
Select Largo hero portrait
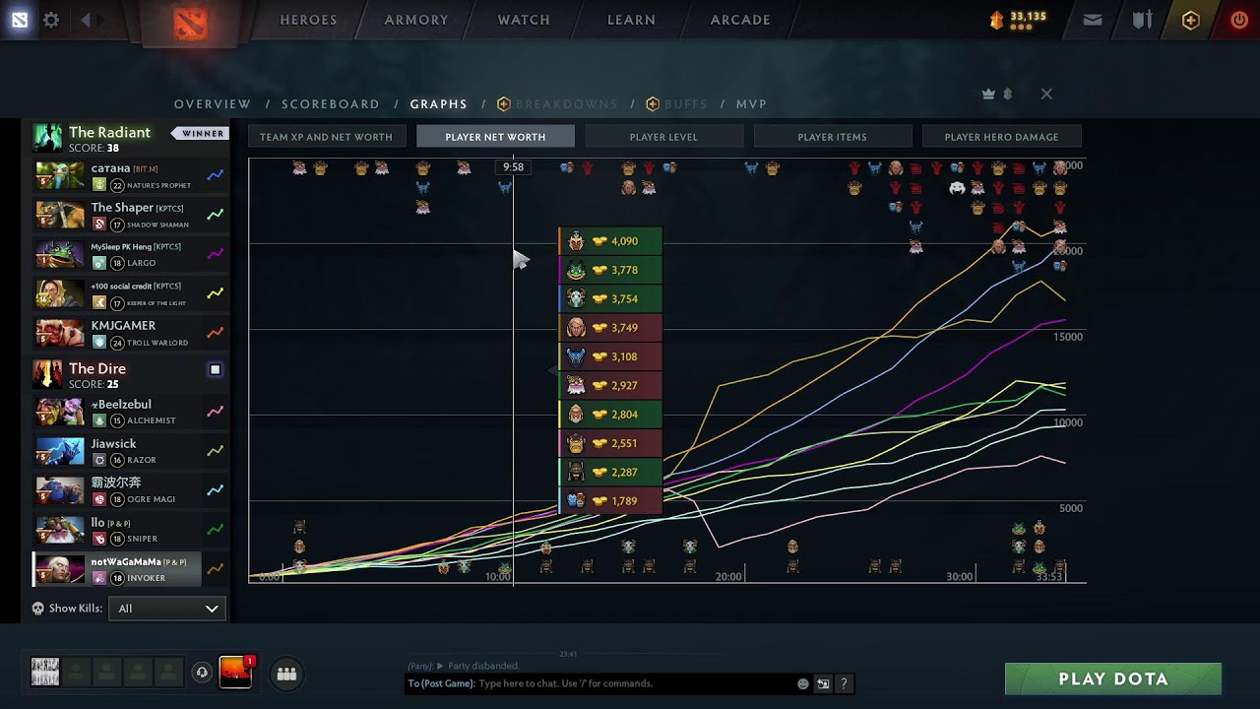[60, 254]
